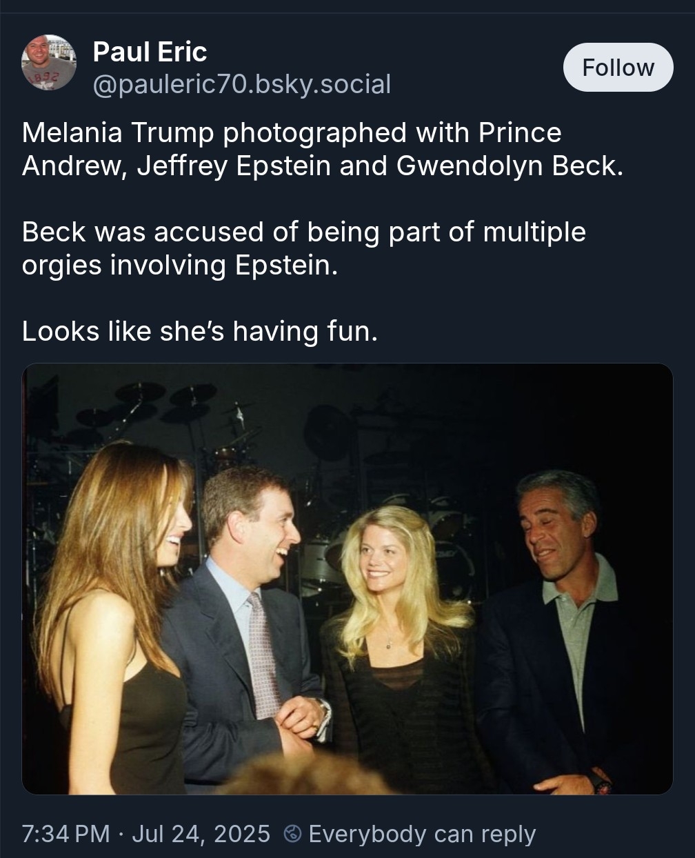The height and width of the screenshot is (858, 695).
Task: Click the post's first paragraph about the photograph
Action: click(322, 149)
